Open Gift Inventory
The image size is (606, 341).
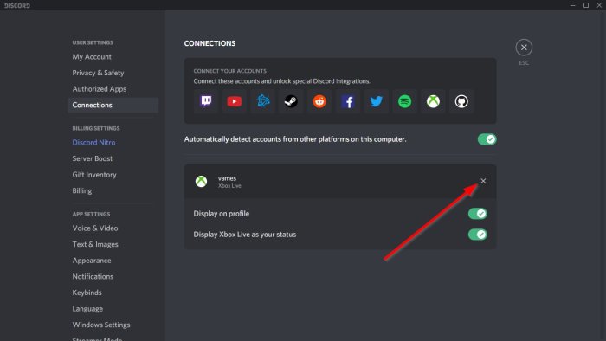point(113,175)
